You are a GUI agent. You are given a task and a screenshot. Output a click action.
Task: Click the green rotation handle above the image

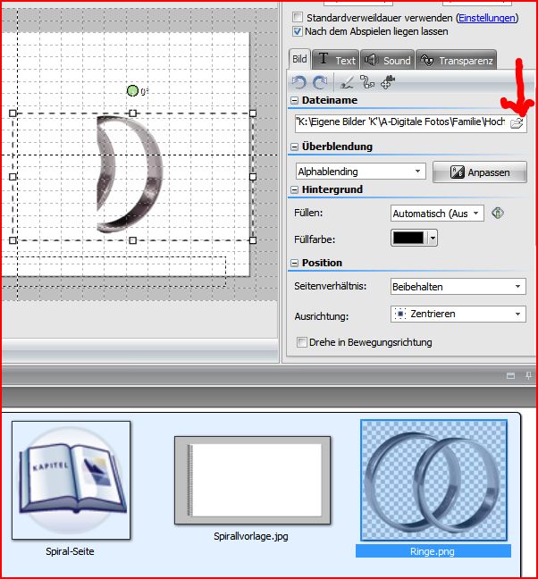pos(132,90)
